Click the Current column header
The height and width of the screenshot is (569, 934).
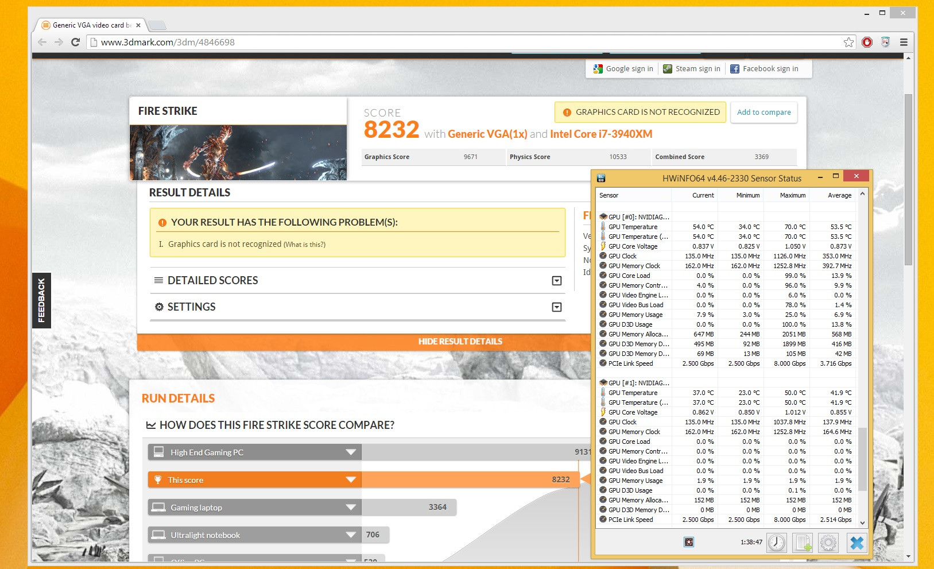coord(694,195)
